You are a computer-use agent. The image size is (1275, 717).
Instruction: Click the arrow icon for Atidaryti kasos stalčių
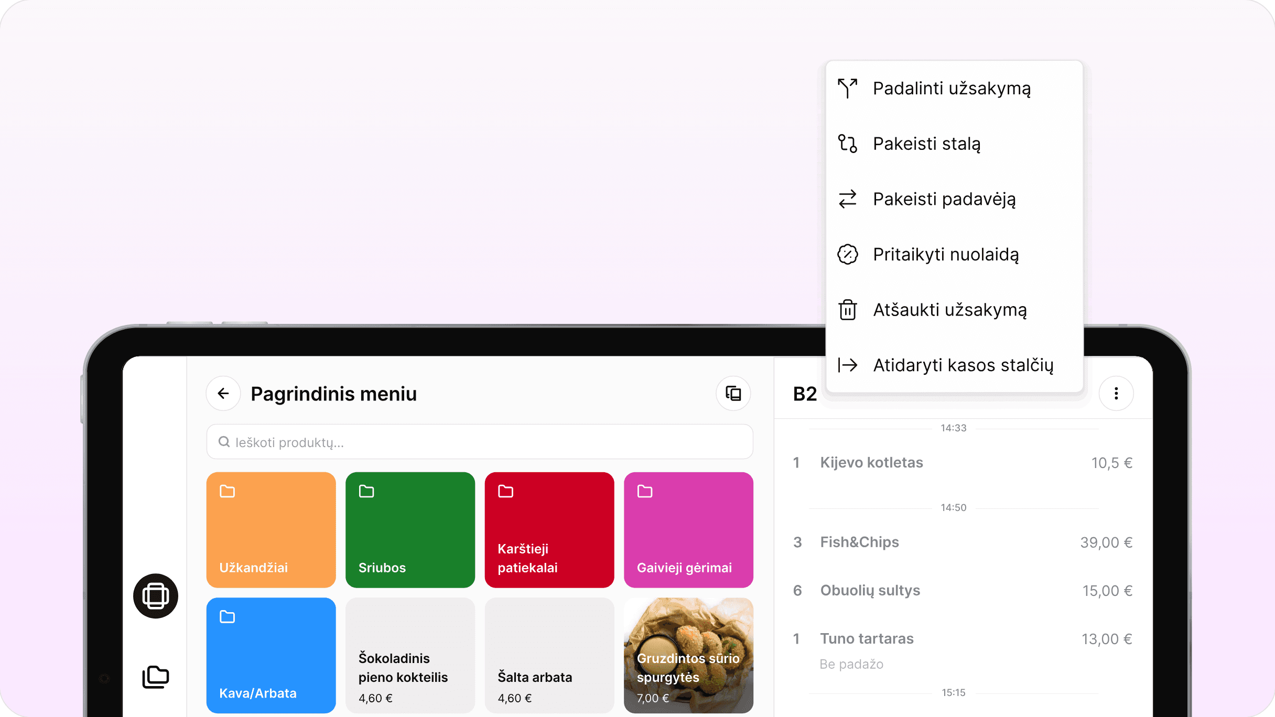click(847, 365)
